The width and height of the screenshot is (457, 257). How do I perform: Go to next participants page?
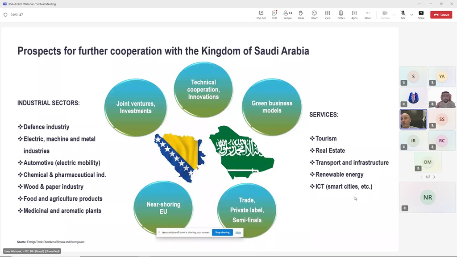tap(434, 177)
